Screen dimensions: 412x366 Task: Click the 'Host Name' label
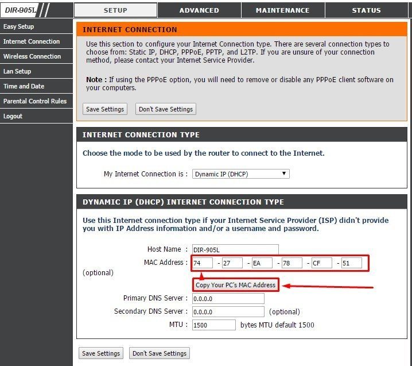(164, 249)
